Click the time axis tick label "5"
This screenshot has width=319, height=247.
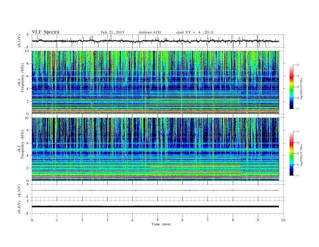[x=157, y=220]
